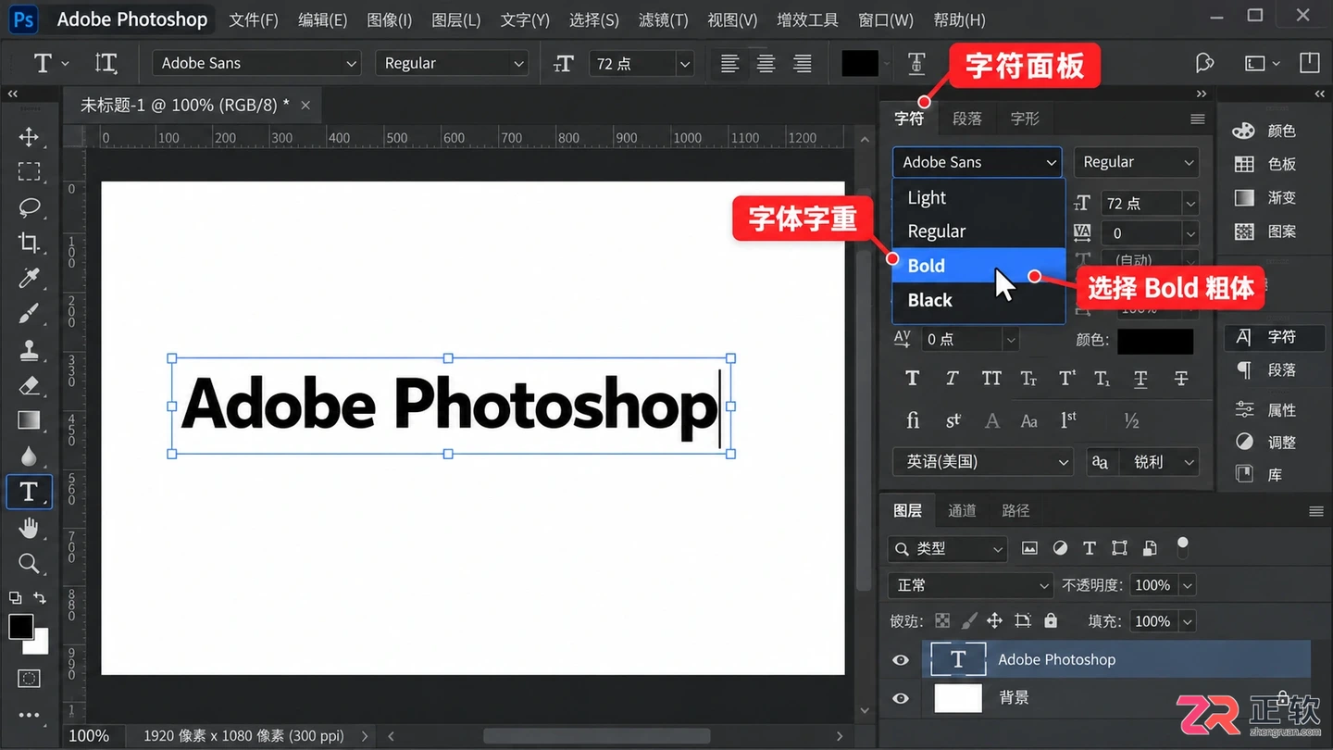Click the 100% zoom level field

(89, 736)
